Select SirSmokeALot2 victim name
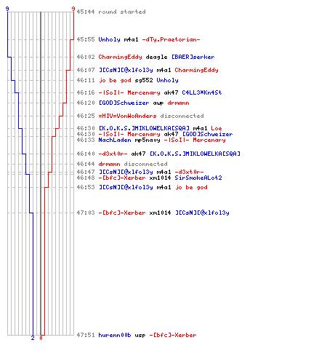 198,178
